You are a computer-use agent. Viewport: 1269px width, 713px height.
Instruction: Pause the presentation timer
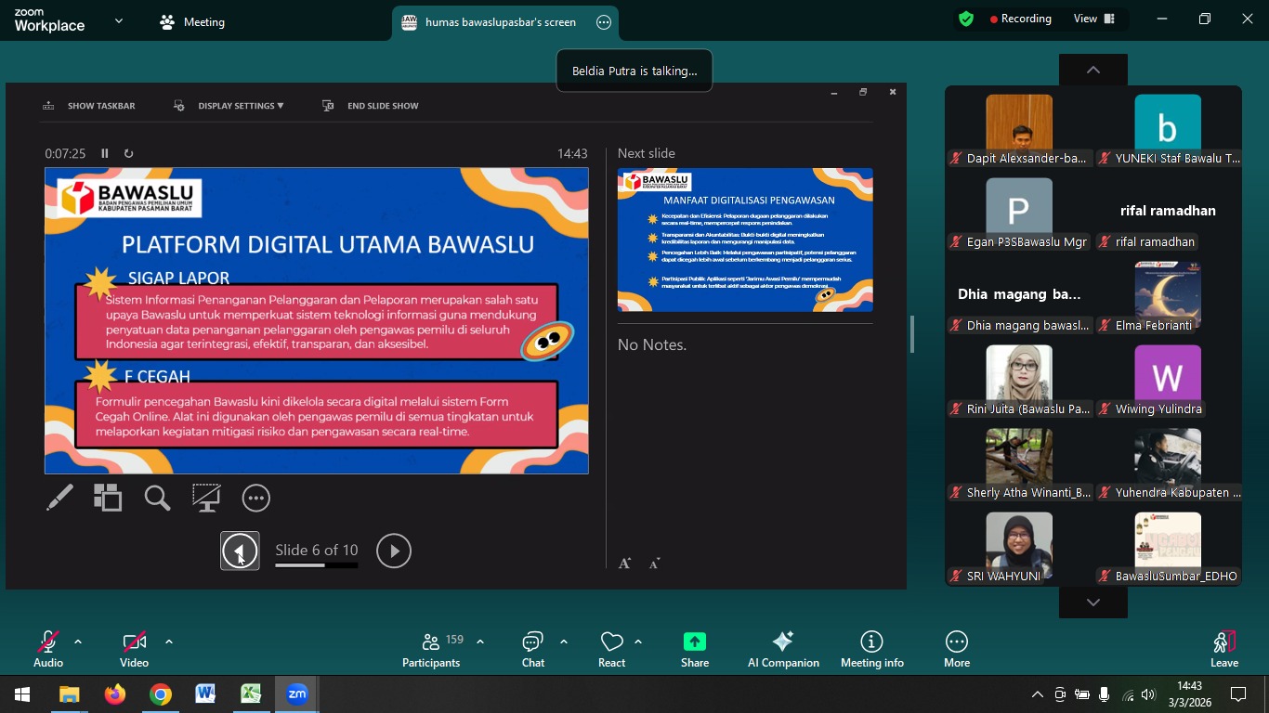(105, 154)
